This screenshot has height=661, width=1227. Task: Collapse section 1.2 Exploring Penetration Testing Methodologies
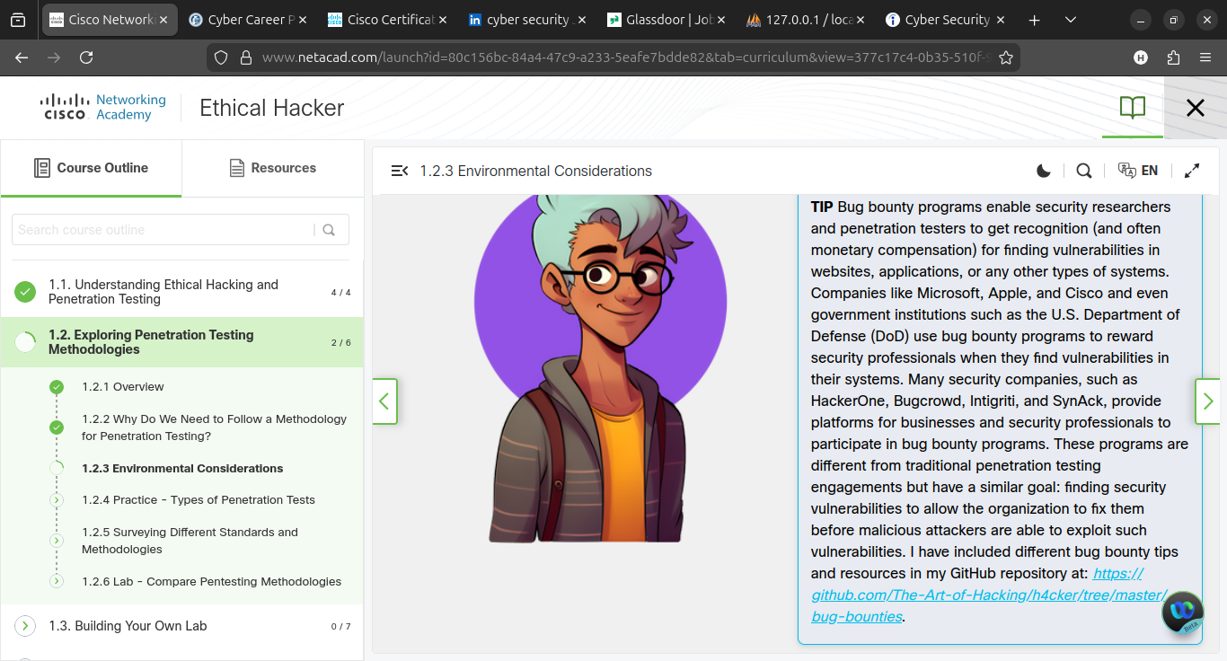[x=151, y=342]
